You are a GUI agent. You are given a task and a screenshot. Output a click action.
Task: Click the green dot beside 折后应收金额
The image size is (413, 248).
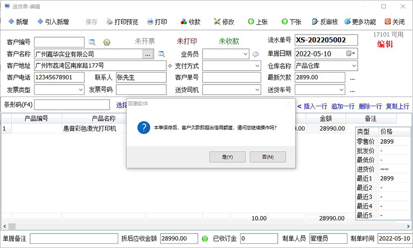204,239
